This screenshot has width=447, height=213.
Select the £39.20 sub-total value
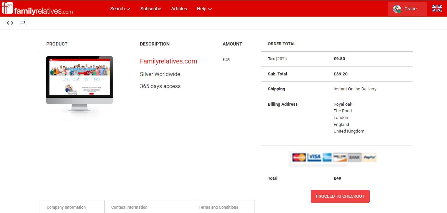340,74
